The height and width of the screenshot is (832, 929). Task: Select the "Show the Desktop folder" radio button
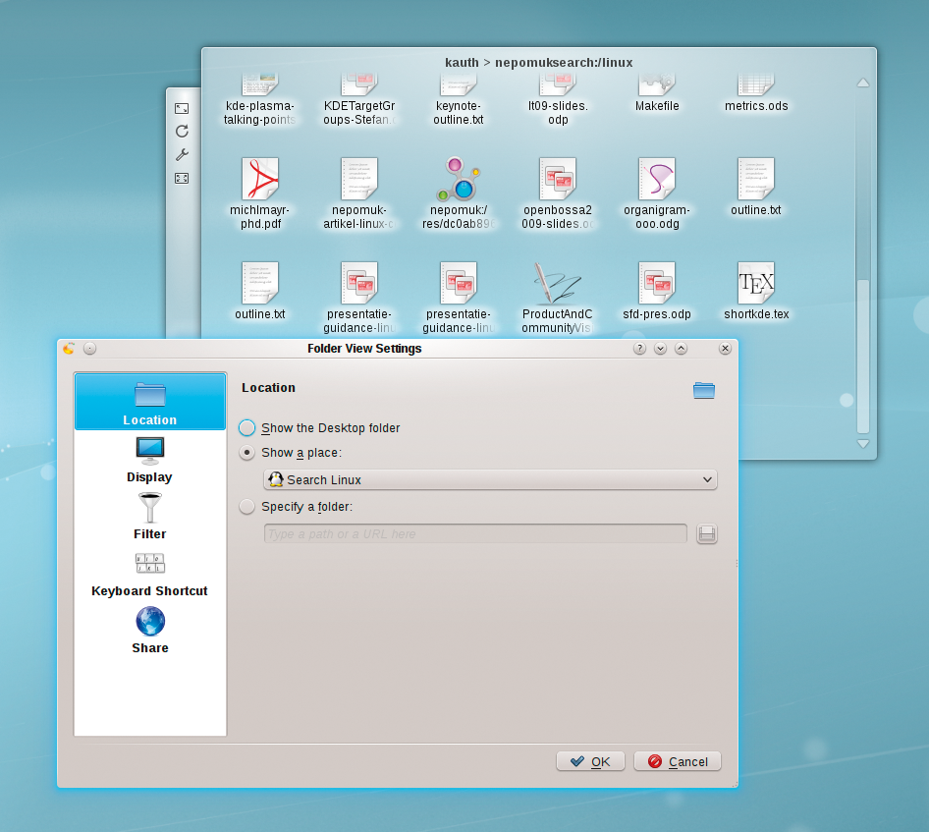(x=247, y=428)
